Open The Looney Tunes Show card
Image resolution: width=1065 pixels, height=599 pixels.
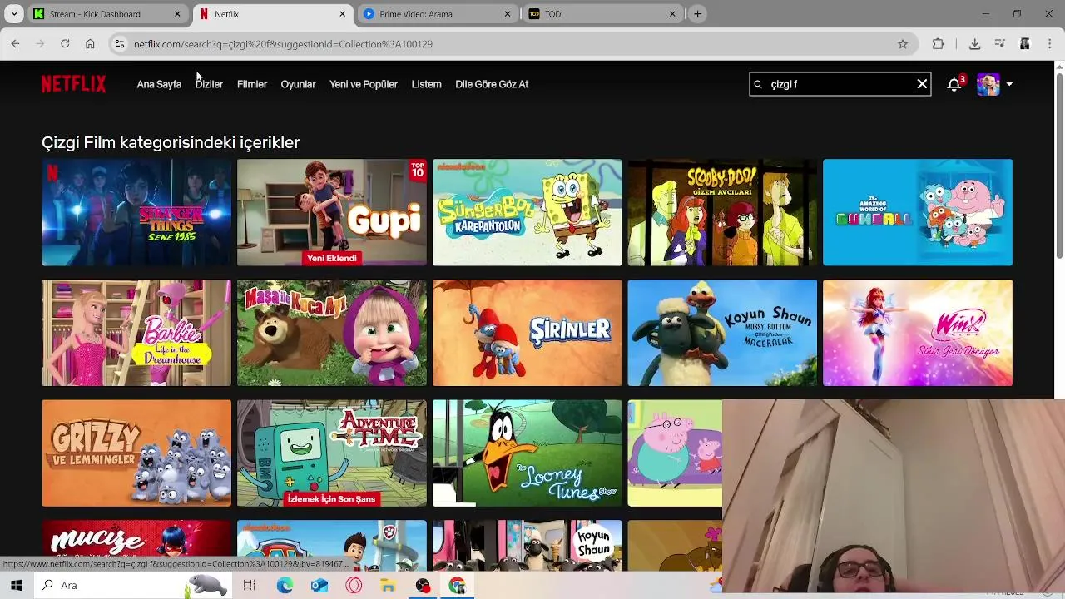click(x=527, y=453)
